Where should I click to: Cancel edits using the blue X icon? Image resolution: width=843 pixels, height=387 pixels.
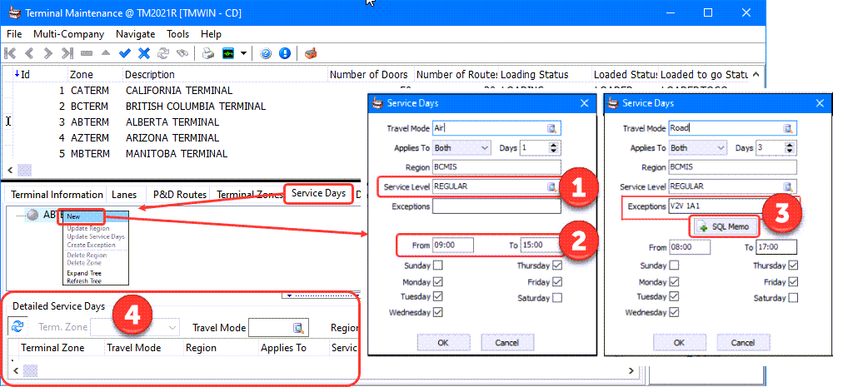tap(143, 53)
